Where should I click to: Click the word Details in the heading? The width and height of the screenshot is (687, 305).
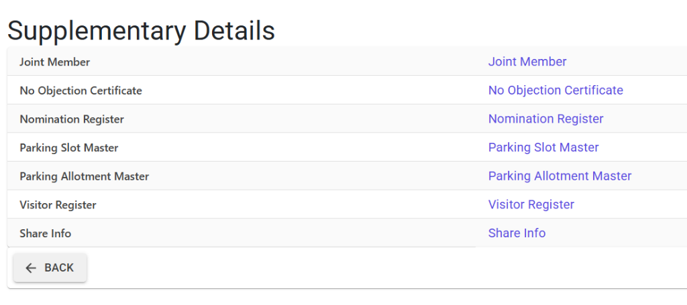click(234, 31)
